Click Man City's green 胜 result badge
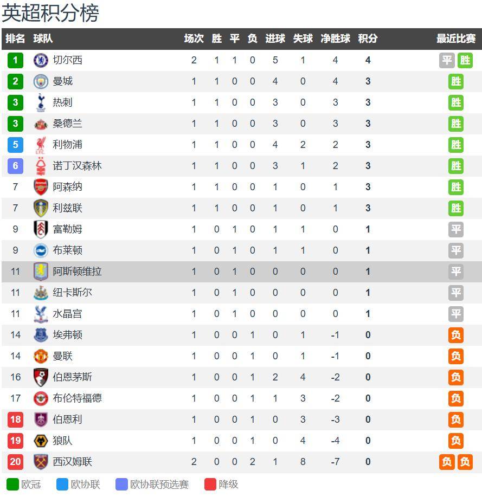 click(456, 81)
